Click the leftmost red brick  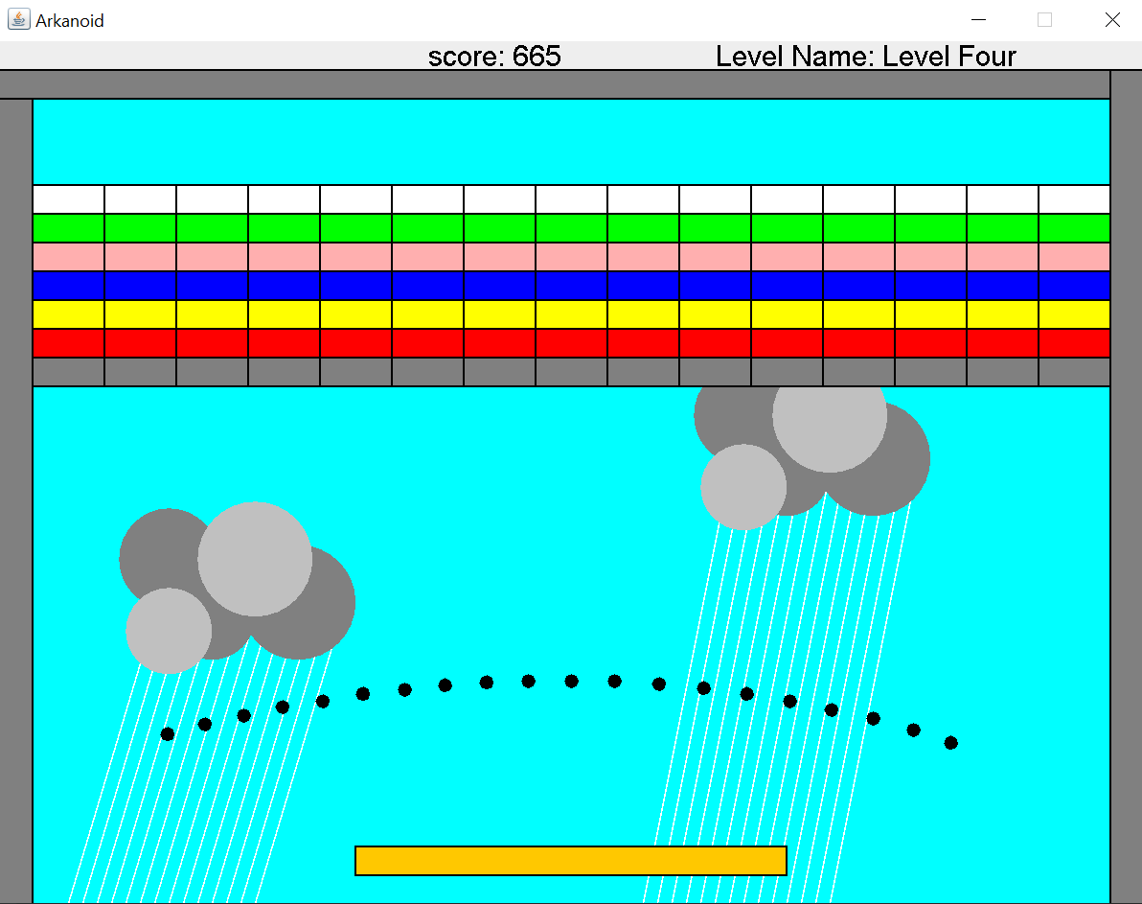pyautogui.click(x=68, y=342)
